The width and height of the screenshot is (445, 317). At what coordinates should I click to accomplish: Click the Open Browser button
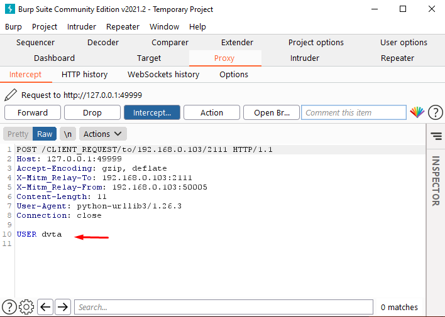coord(272,112)
